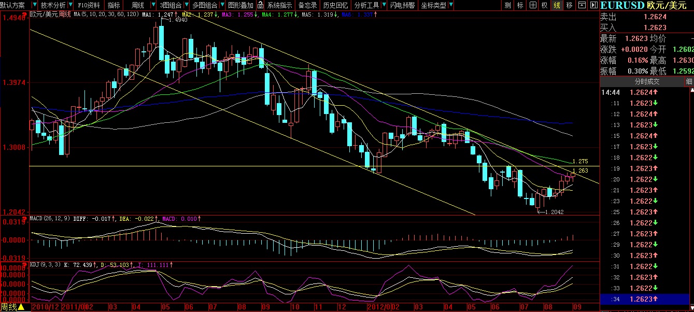Screen dimensions: 694x312
Task: Expand the 技术分析 dropdown arrow
Action: [72, 5]
